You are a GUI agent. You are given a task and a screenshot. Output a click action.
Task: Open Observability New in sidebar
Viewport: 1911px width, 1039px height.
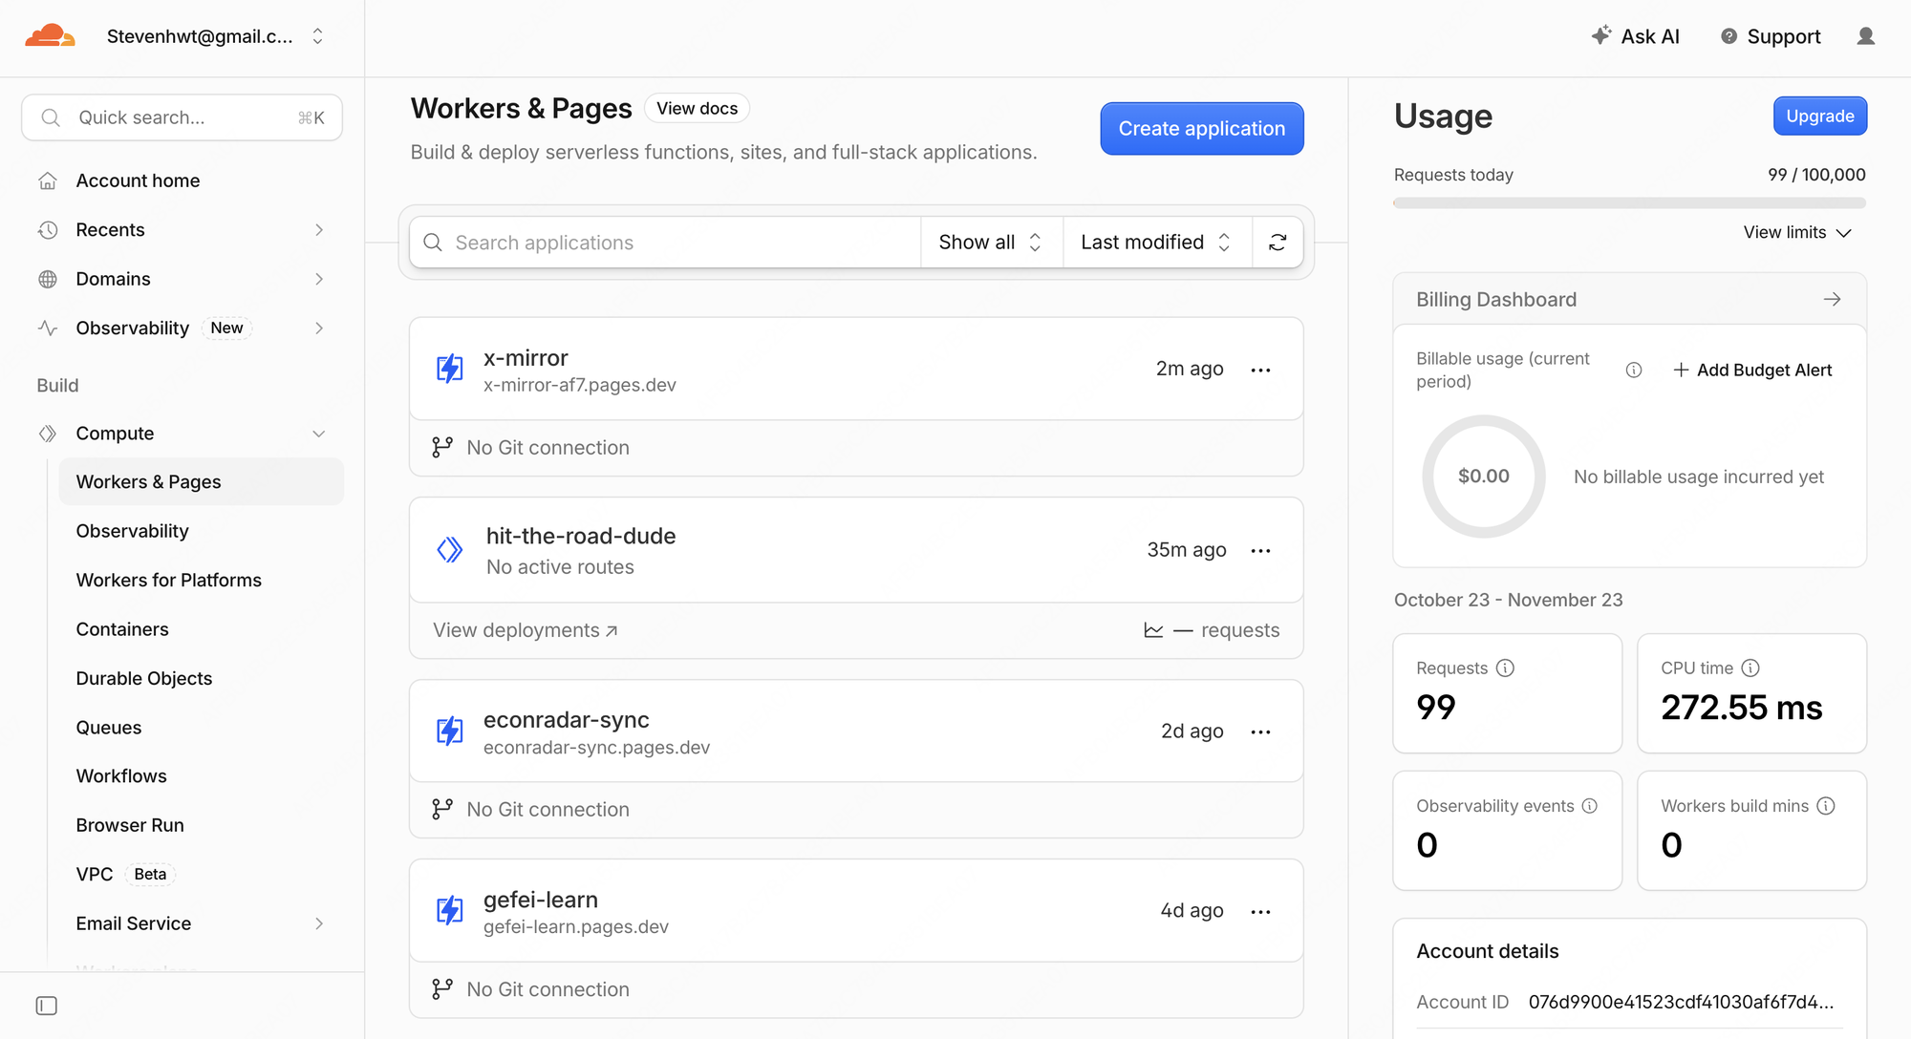pos(183,328)
